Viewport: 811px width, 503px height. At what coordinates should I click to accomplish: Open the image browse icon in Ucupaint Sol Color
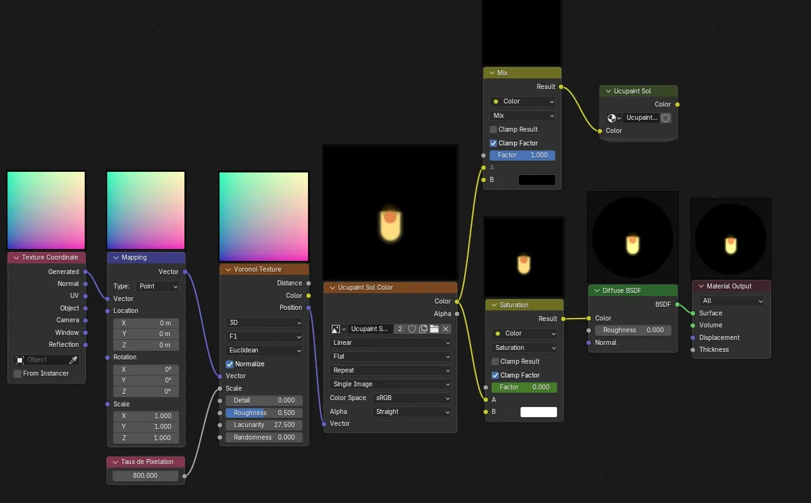[339, 329]
